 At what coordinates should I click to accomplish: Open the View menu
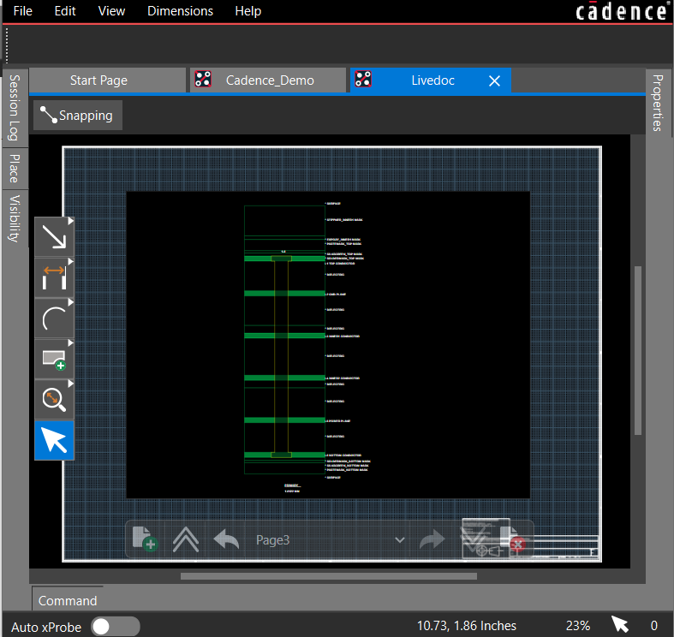tap(111, 11)
